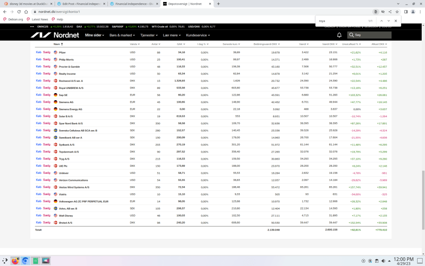This screenshot has height=266, width=425.
Task: Go back to the previous page
Action: [x=5, y=12]
